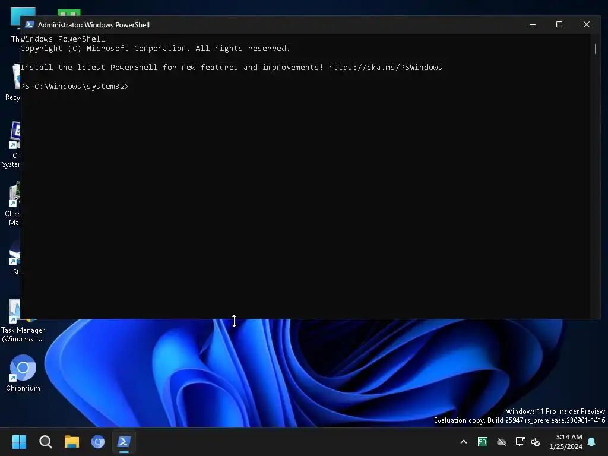
Task: Click the green 50 tray icon
Action: click(x=482, y=442)
